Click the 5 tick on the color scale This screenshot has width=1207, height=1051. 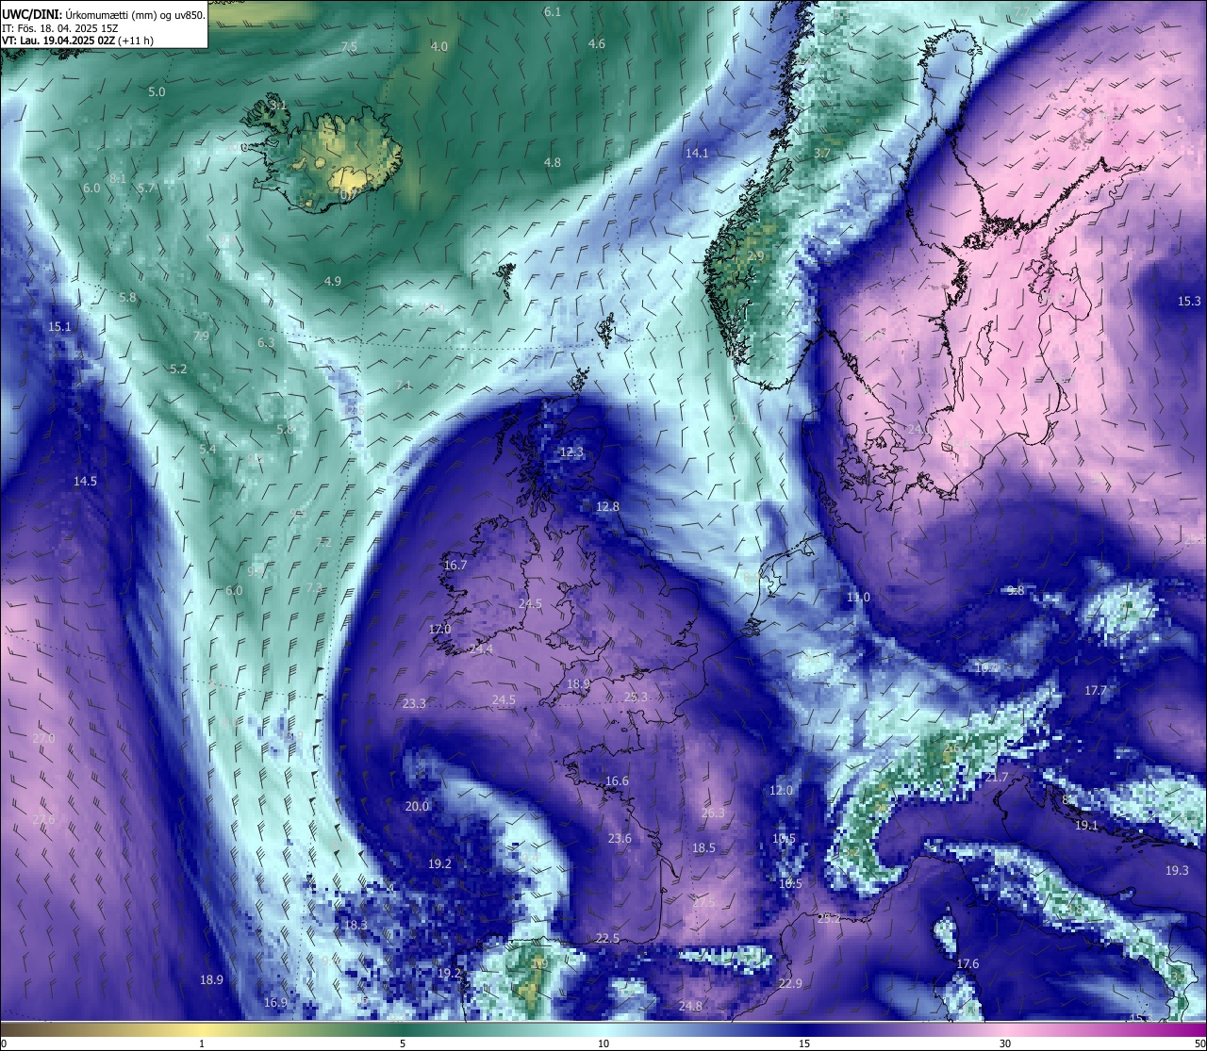403,1043
